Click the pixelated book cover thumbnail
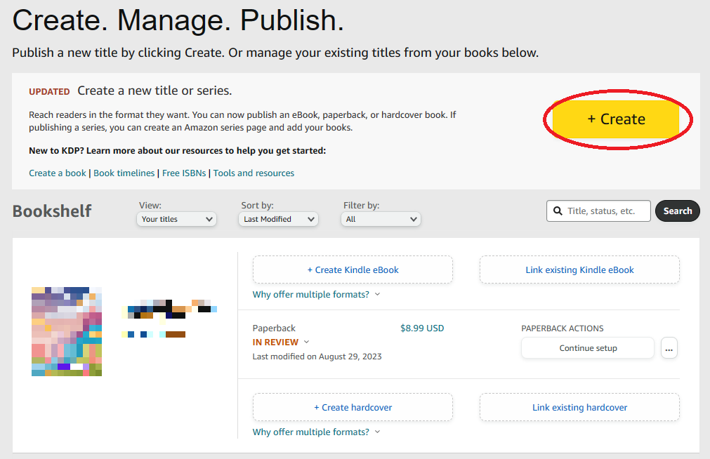Image resolution: width=710 pixels, height=459 pixels. [67, 331]
